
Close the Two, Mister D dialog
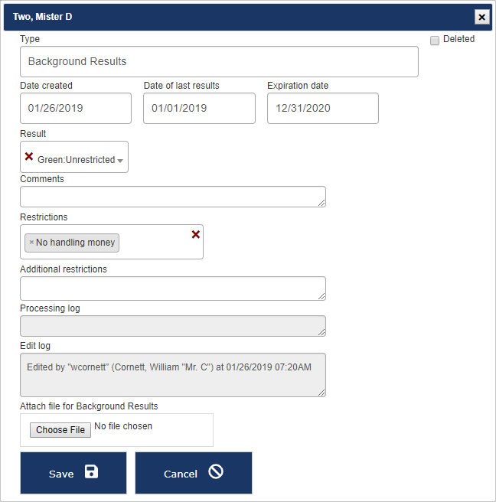(481, 17)
